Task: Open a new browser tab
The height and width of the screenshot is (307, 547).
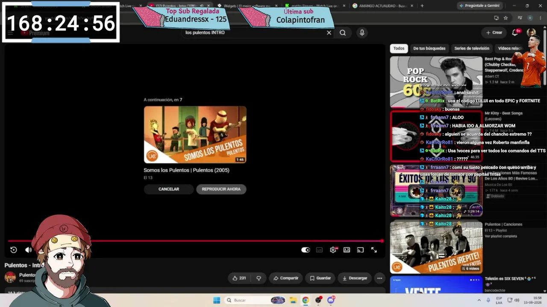Action: coord(422,6)
